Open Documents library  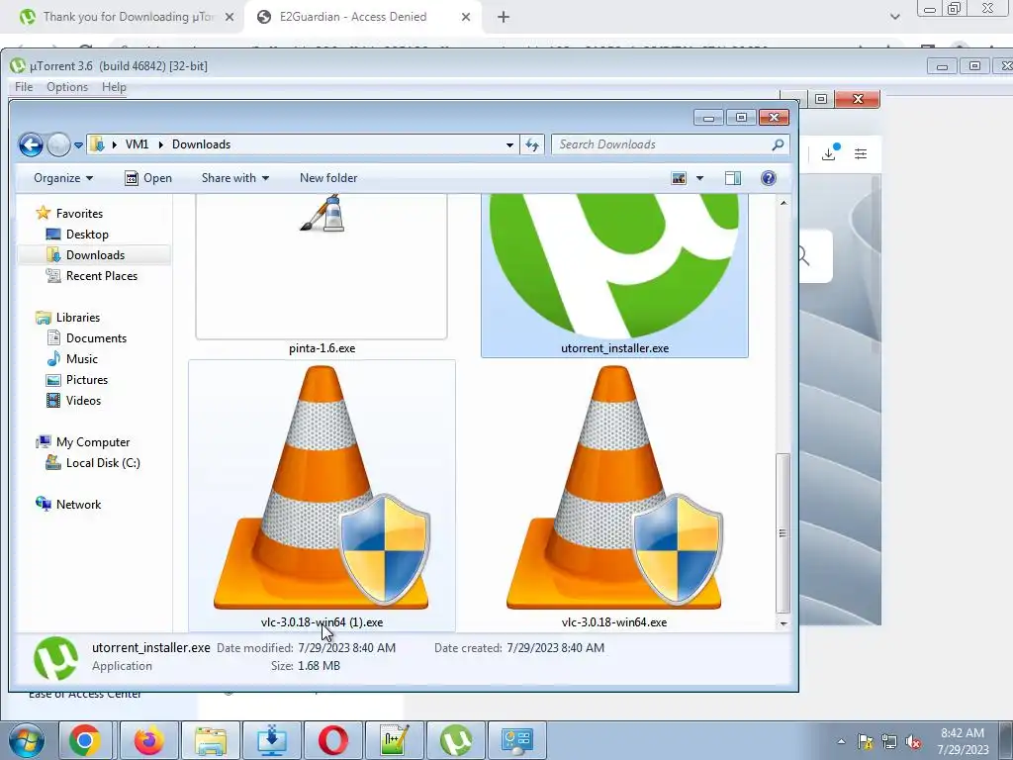click(x=96, y=338)
